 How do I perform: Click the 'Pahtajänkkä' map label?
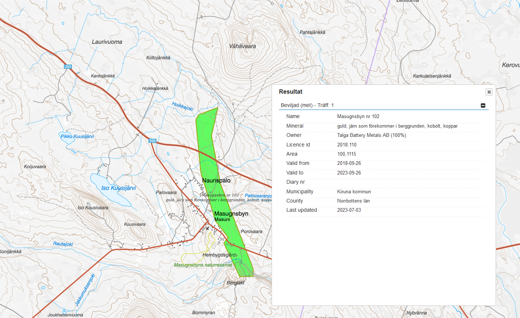(313, 32)
